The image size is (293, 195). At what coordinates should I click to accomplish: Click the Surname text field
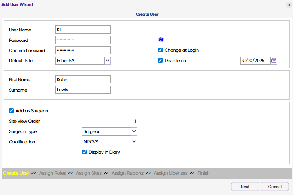pos(83,90)
